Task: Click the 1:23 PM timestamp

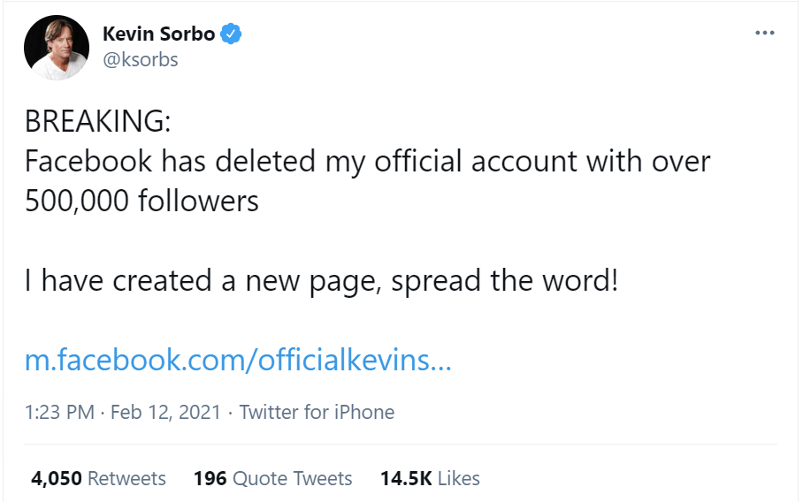Action: click(61, 412)
